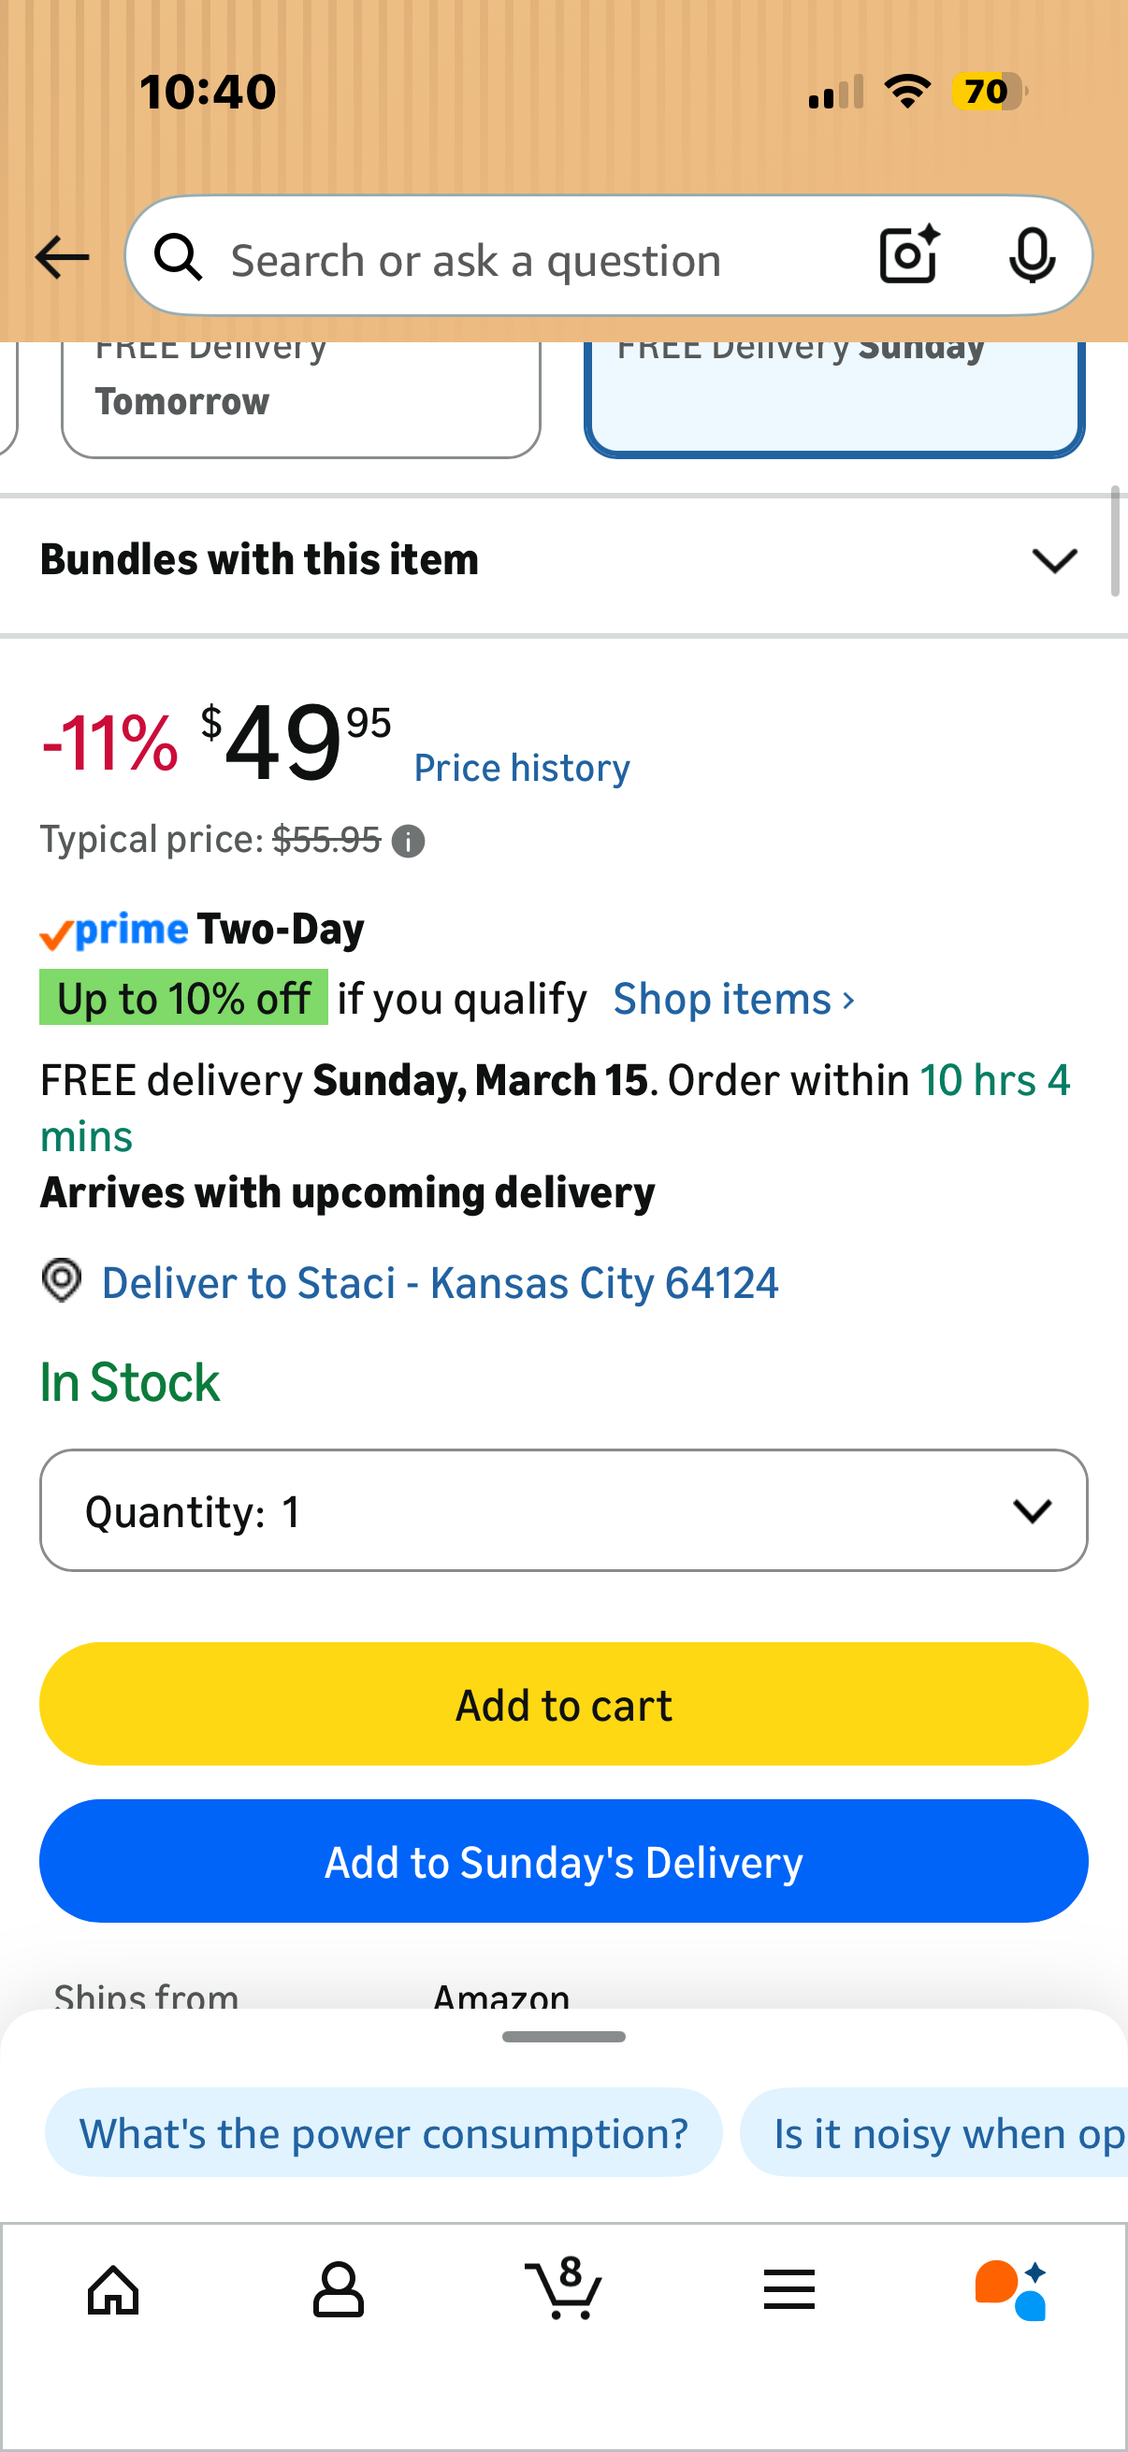This screenshot has height=2452, width=1128.
Task: Change delivery address Staci Kansas City
Action: click(x=440, y=1283)
